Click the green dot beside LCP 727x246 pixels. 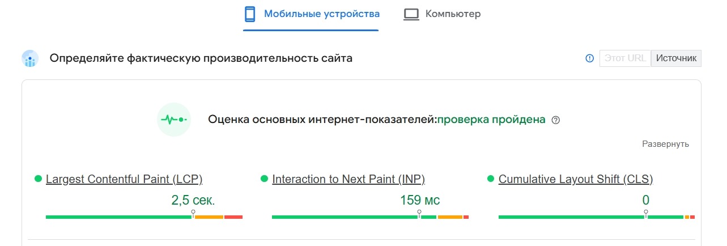(x=39, y=179)
